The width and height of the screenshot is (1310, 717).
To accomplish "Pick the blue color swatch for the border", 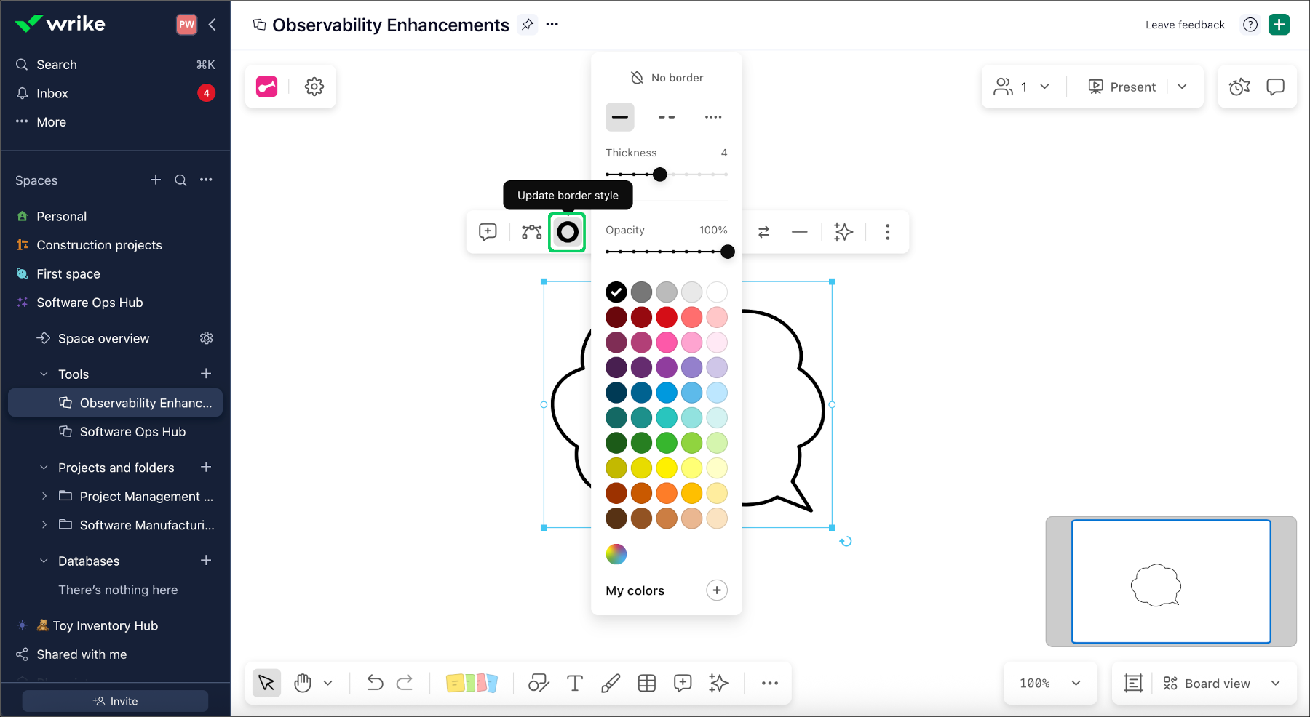I will click(666, 393).
